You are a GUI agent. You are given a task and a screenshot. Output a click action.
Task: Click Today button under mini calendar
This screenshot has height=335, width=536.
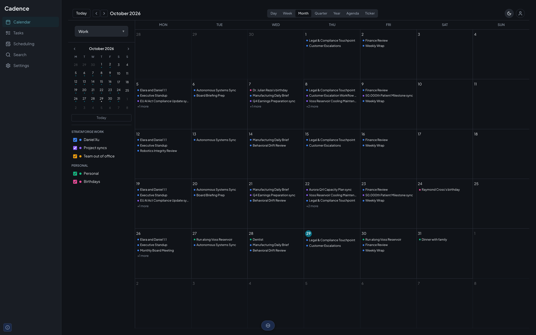click(x=101, y=118)
